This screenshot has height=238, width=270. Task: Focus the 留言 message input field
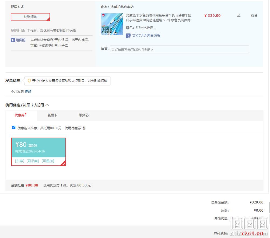tap(179, 49)
